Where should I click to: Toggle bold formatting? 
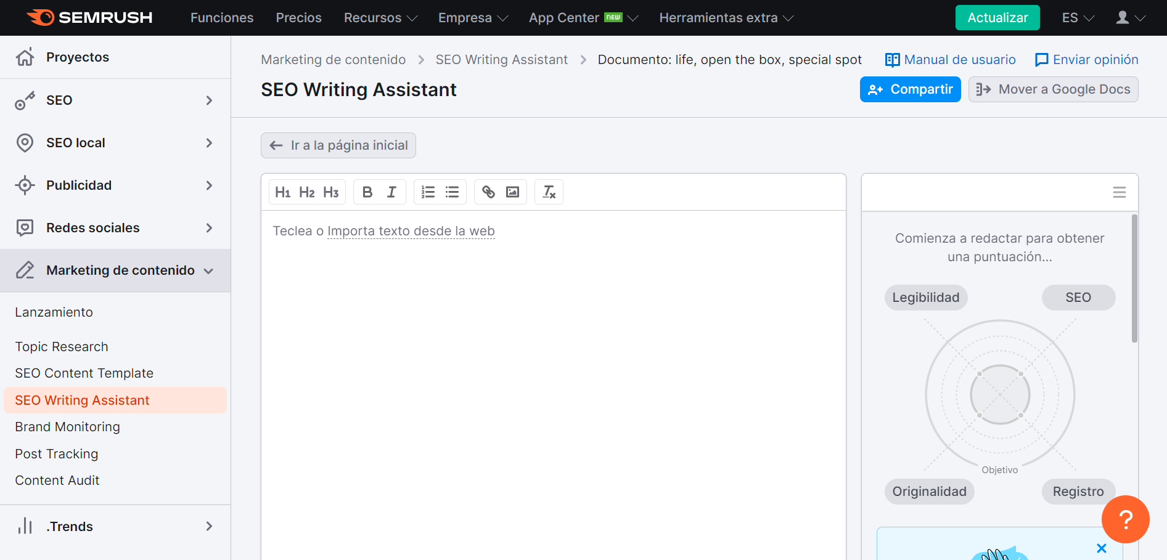click(x=367, y=192)
